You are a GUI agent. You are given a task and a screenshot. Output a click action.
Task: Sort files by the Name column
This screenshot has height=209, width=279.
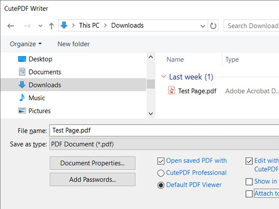pyautogui.click(x=175, y=60)
